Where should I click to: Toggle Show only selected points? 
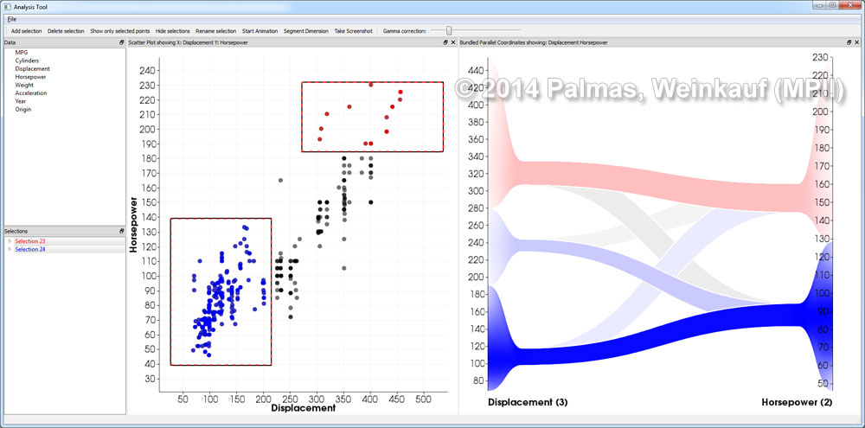pos(119,31)
